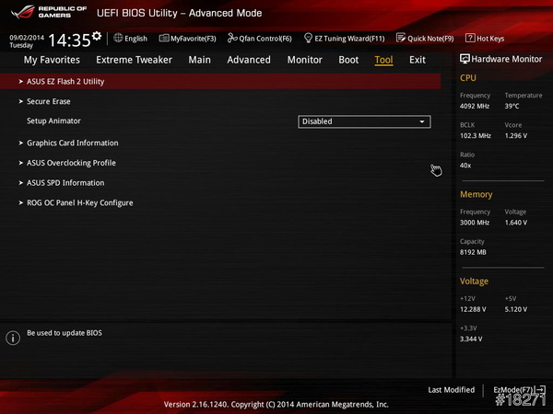This screenshot has height=414, width=553.
Task: Open Quick Note(F9)
Action: 425,39
